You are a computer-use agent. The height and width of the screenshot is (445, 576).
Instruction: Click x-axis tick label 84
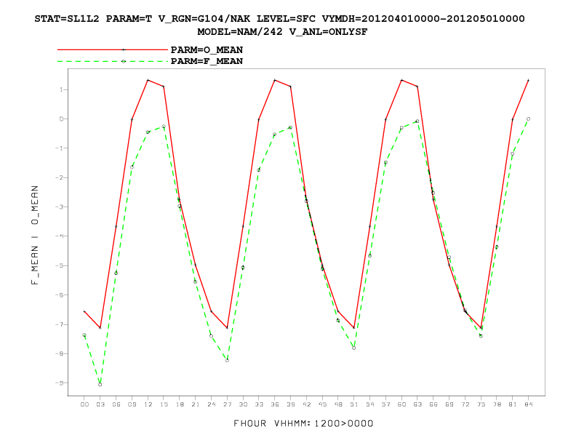528,404
